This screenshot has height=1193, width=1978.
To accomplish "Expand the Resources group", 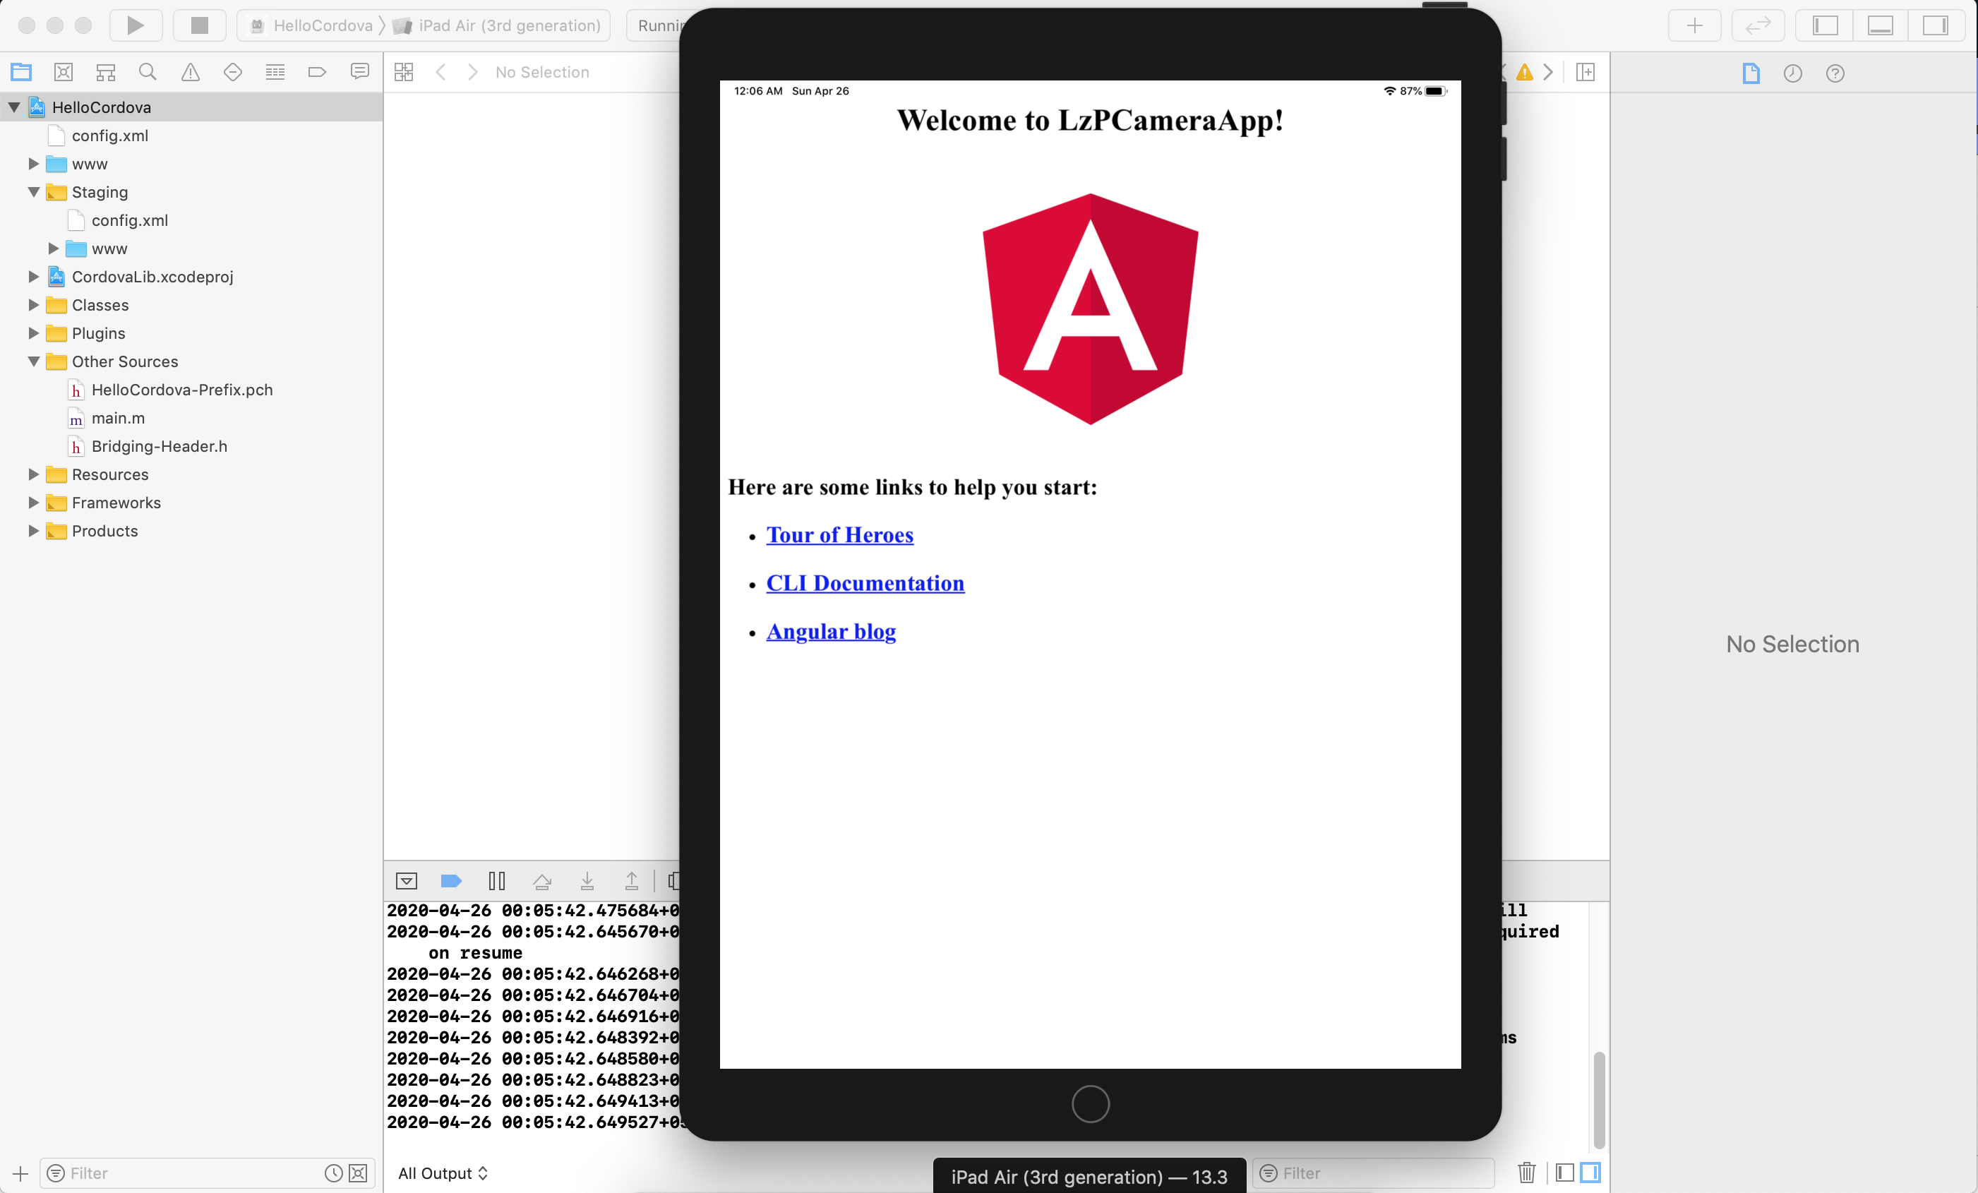I will [34, 474].
